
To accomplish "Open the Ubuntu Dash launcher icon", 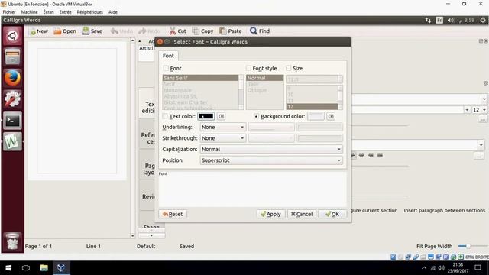I will coord(12,36).
